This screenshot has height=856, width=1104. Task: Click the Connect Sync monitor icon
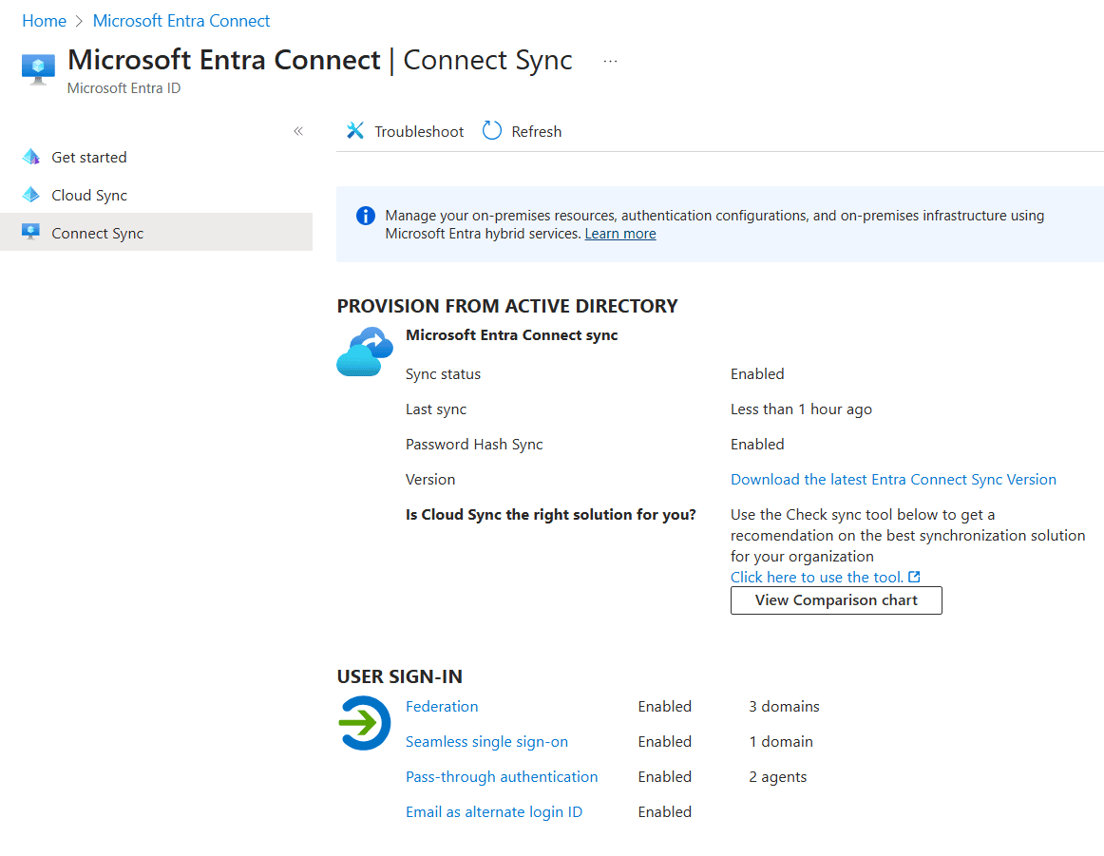(x=31, y=233)
